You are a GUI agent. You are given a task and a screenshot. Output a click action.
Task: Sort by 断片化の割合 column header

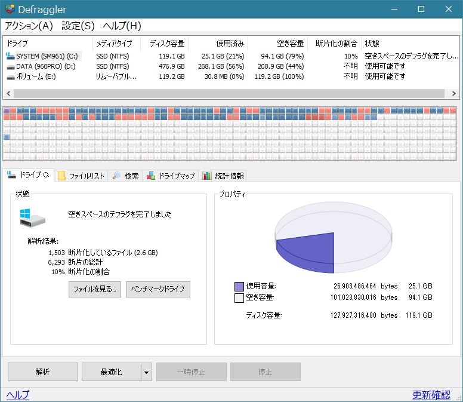pyautogui.click(x=335, y=44)
